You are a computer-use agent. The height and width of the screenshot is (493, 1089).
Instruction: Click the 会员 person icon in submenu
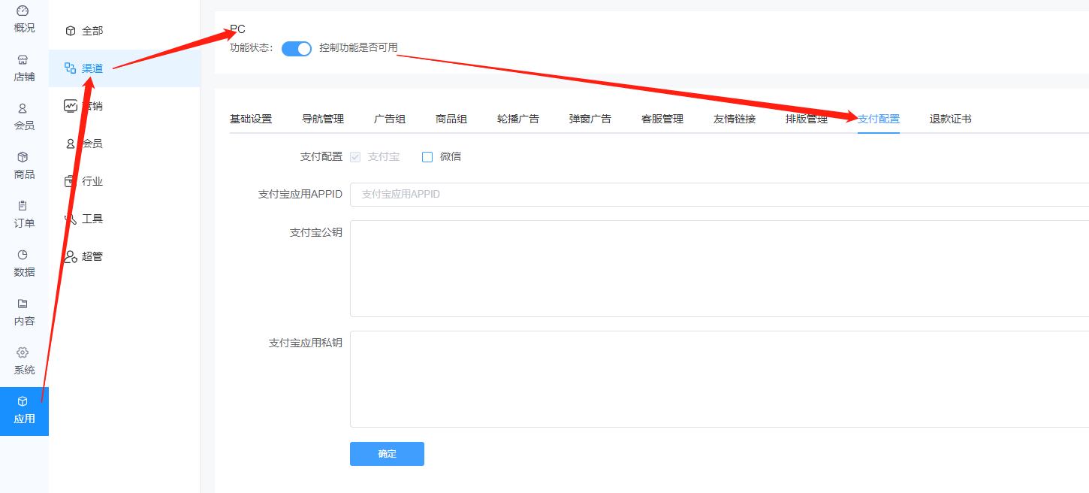71,144
